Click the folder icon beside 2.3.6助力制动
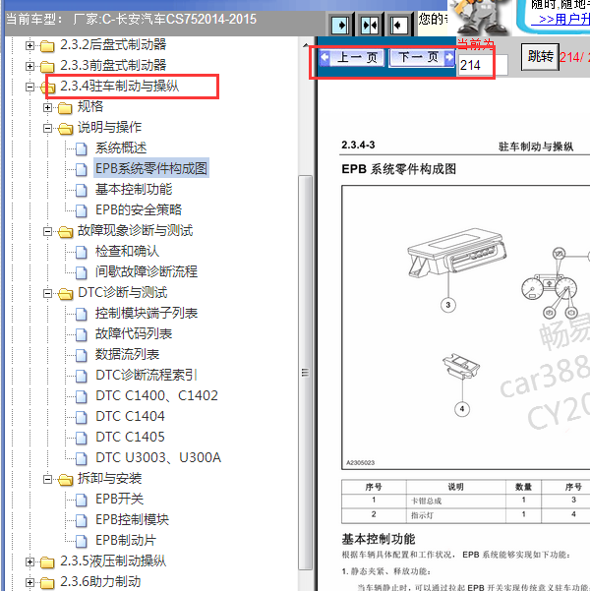 tap(47, 583)
